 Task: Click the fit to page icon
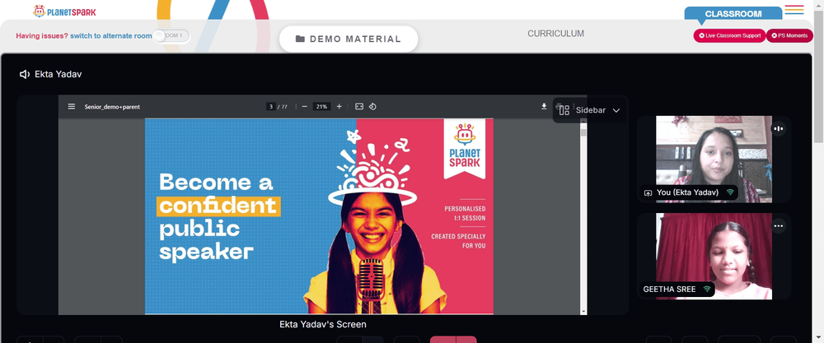(x=359, y=106)
